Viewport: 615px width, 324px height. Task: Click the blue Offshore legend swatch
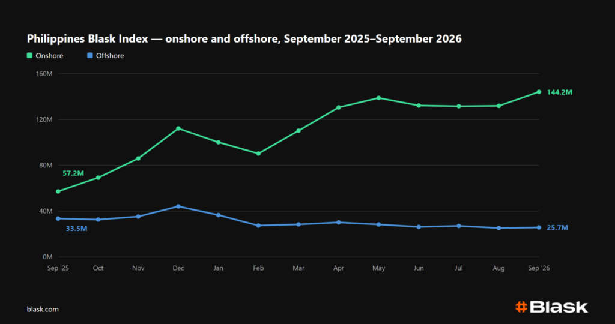[x=90, y=56]
